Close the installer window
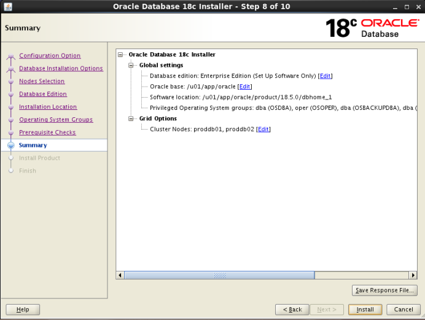Image resolution: width=425 pixels, height=320 pixels. (418, 7)
